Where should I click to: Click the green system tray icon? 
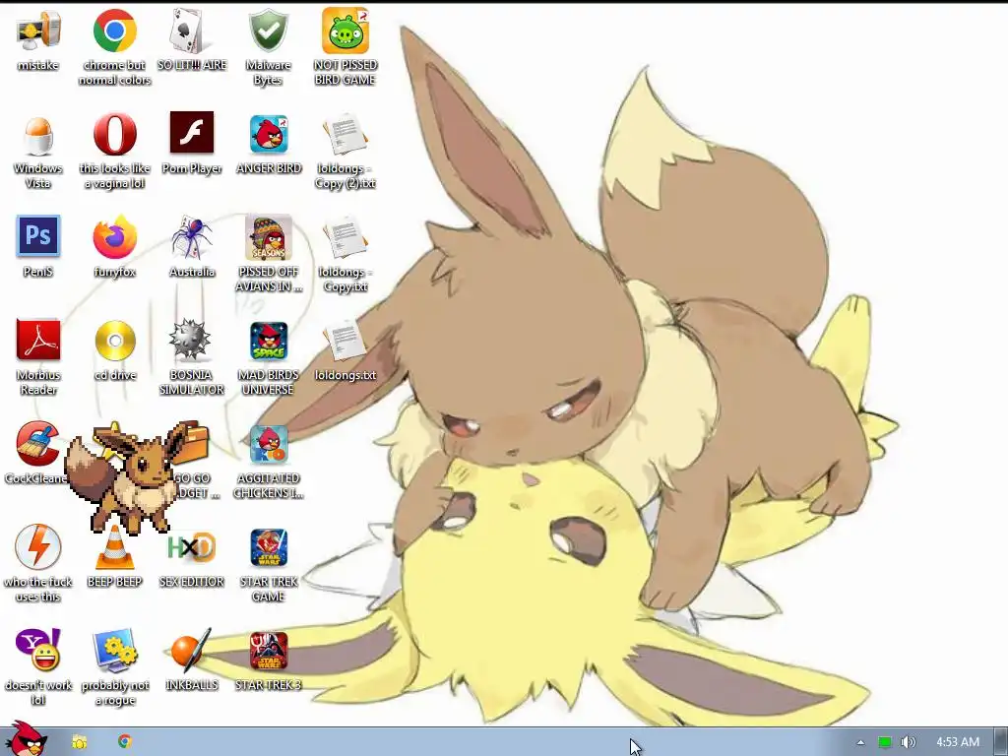point(885,742)
